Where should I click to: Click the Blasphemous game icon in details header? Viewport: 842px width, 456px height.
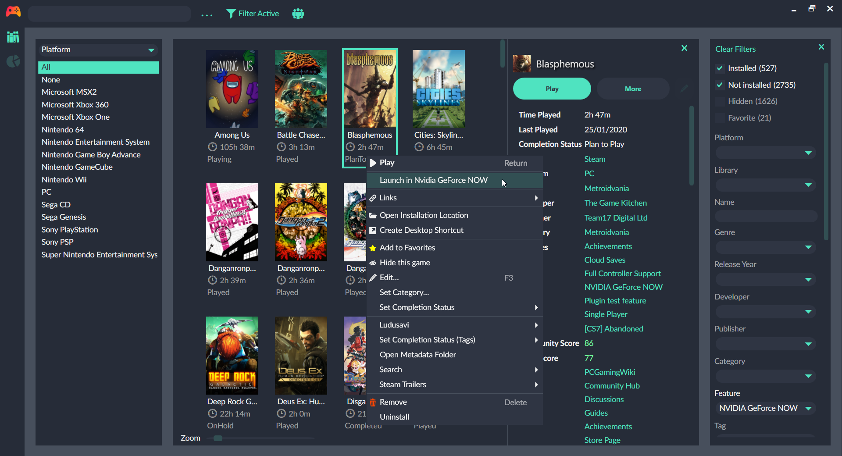click(522, 64)
